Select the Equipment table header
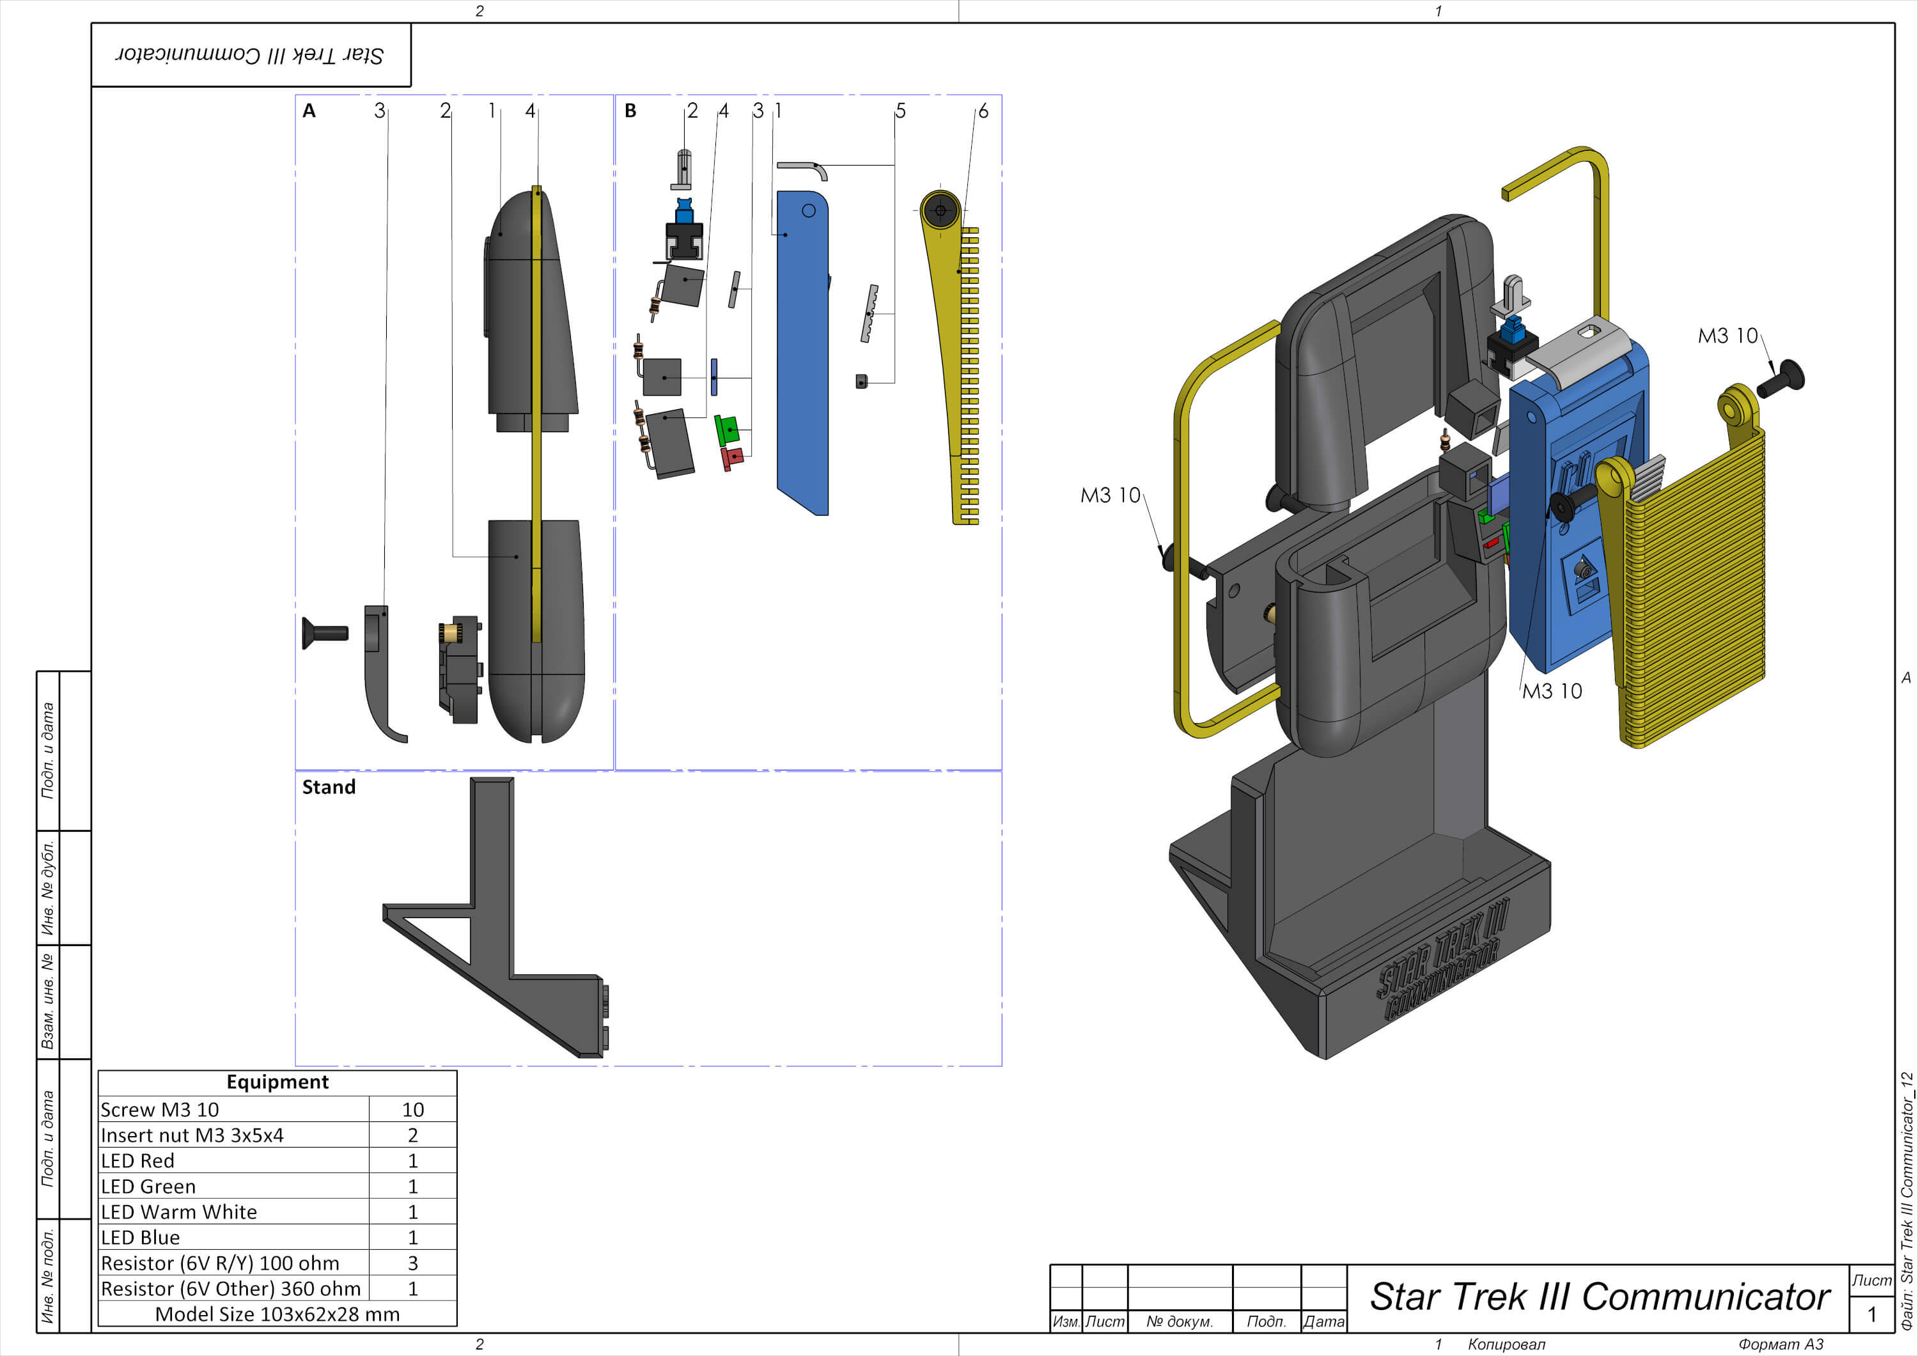The height and width of the screenshot is (1356, 1918). click(x=277, y=1082)
